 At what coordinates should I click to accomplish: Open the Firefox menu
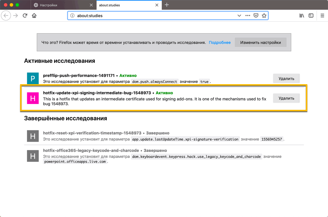click(322, 15)
